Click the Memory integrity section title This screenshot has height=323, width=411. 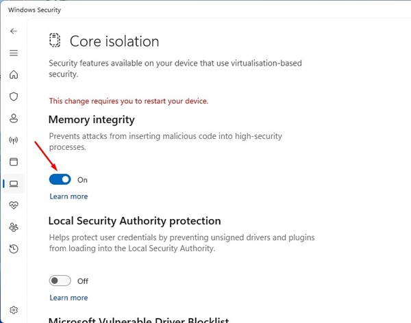91,120
